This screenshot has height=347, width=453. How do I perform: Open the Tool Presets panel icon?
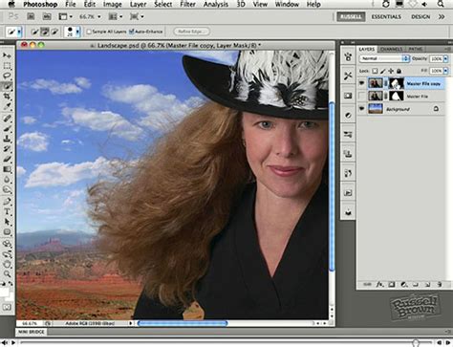(x=348, y=76)
